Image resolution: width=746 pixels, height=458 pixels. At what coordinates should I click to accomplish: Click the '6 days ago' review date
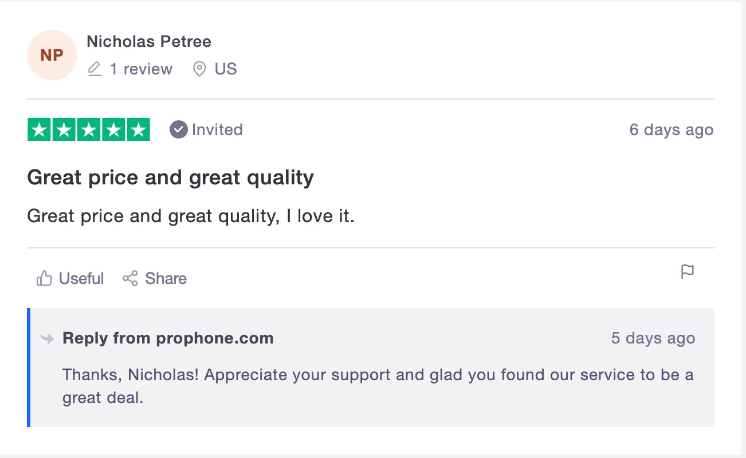point(672,129)
